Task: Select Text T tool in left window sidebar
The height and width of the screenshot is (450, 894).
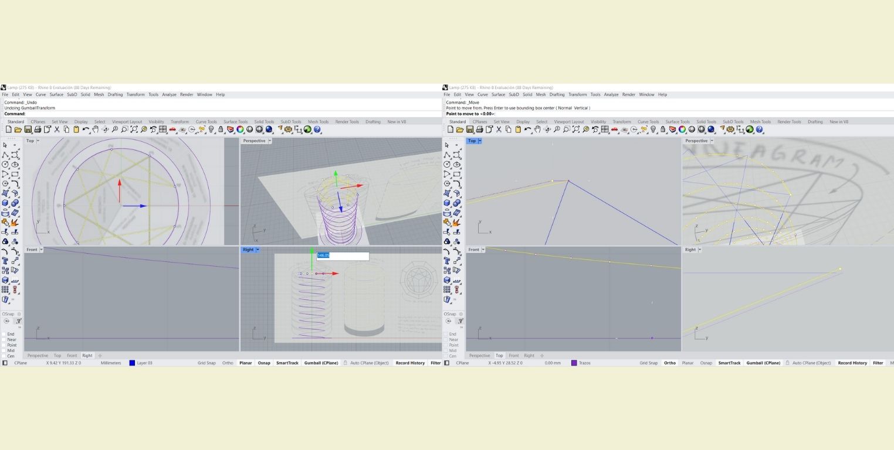Action: [5, 261]
